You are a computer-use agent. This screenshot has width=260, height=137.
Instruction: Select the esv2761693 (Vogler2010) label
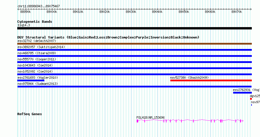(x=38, y=78)
